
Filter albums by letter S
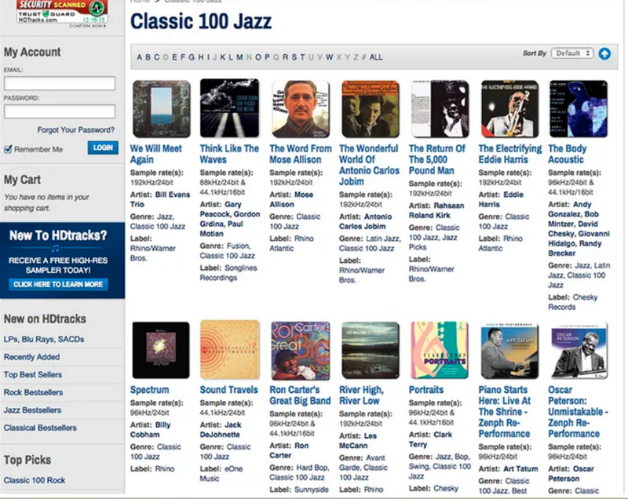point(294,57)
